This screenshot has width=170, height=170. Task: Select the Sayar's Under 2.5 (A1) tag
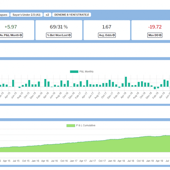coord(27,14)
